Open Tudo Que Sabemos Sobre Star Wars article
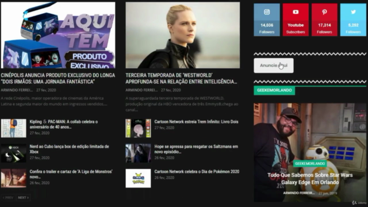 tap(310, 179)
